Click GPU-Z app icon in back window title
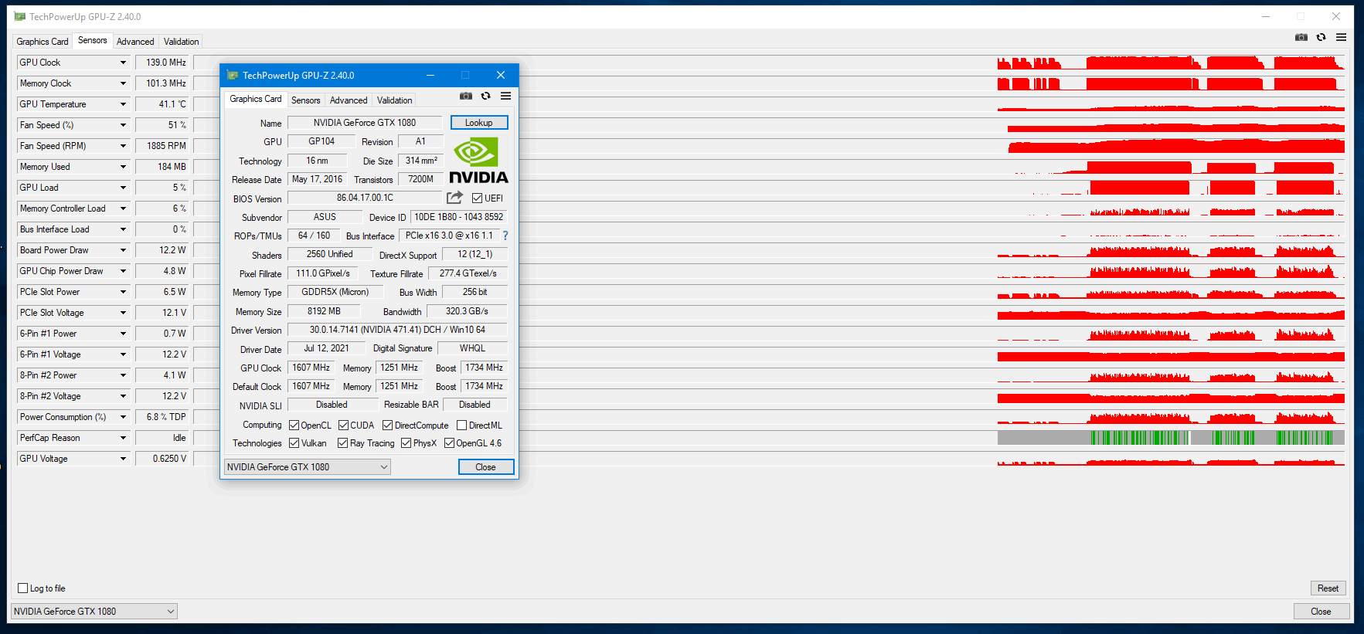1364x634 pixels. (20, 16)
